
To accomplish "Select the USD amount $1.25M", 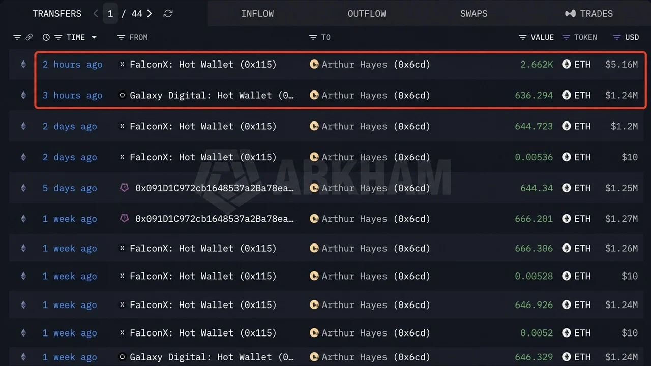I will (x=622, y=188).
